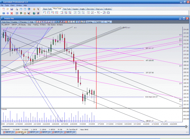The image size is (190, 139).
Task: Click the jump-to-first-bar arrow icon
Action: click(56, 22)
